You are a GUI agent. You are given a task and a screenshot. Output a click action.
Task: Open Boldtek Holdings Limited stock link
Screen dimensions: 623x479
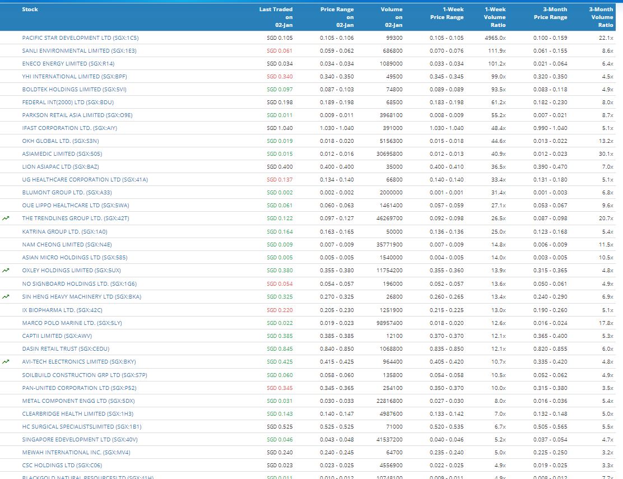[75, 90]
